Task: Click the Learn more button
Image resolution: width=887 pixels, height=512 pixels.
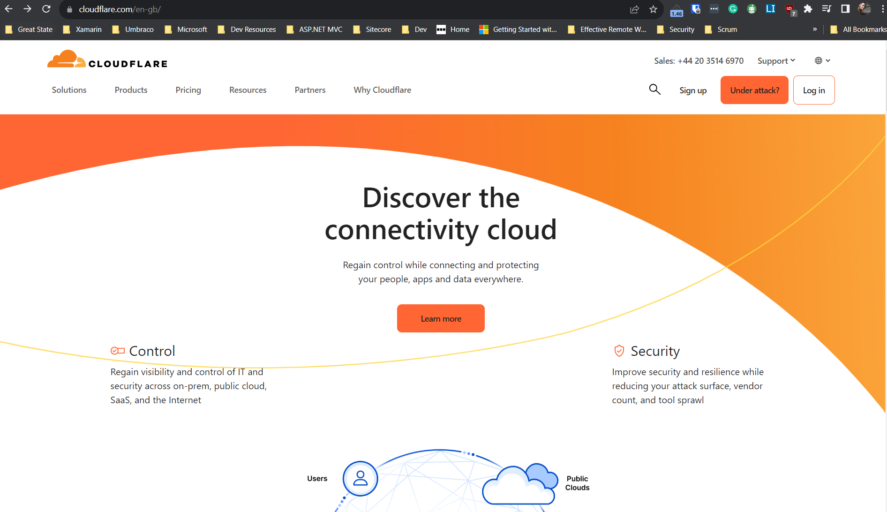Action: click(x=441, y=318)
